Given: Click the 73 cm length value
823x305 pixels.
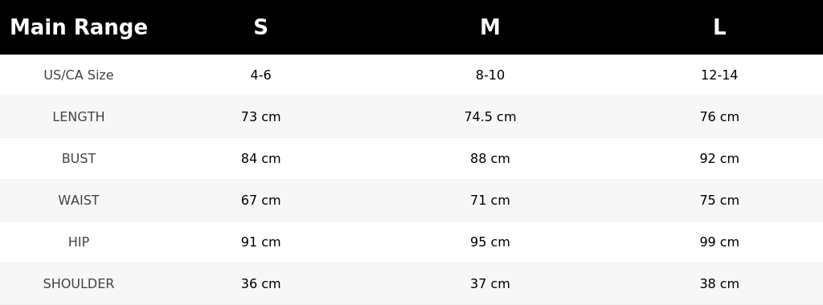Looking at the screenshot, I should pyautogui.click(x=261, y=117).
